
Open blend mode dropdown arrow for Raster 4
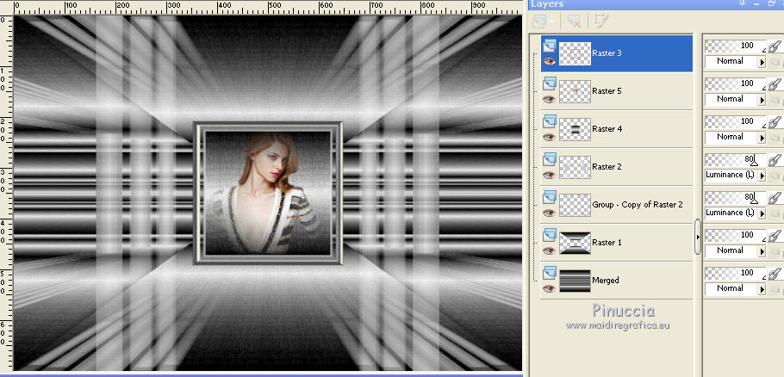762,138
